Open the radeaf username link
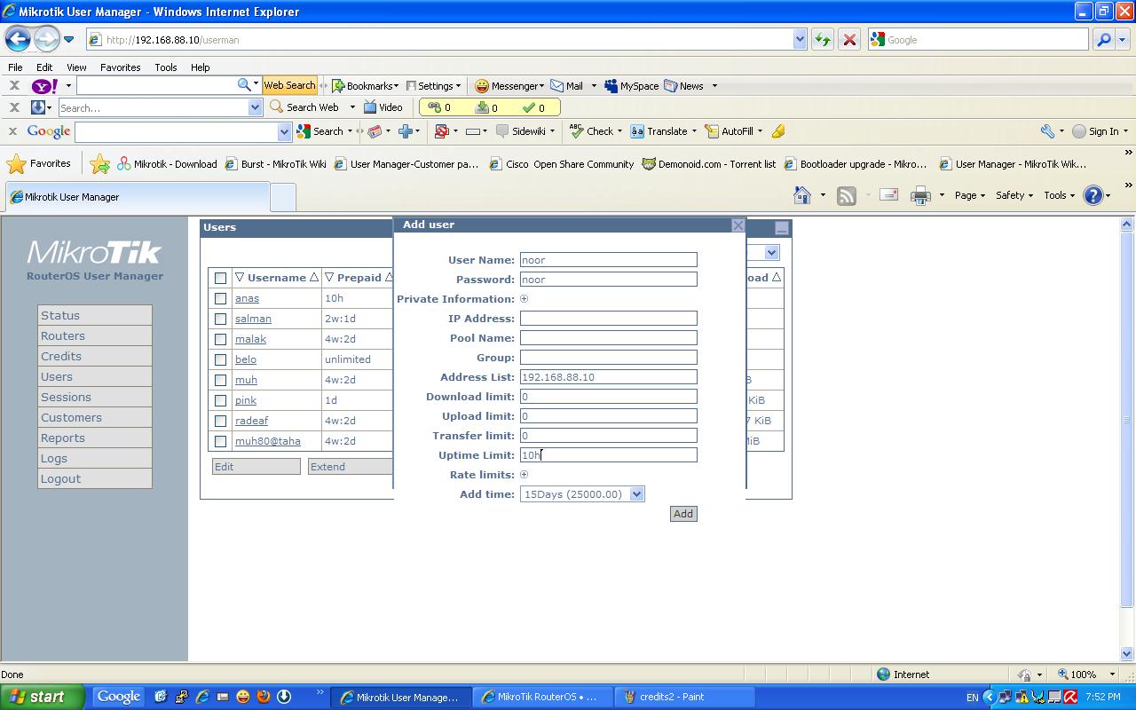Viewport: 1136px width, 710px height. [x=251, y=422]
